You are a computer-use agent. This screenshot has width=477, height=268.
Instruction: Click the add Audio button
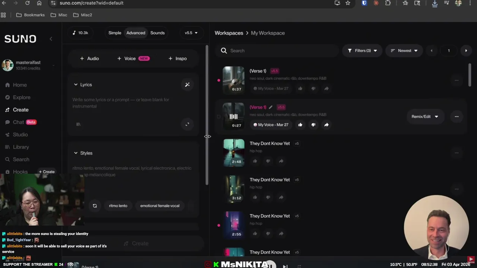click(89, 58)
